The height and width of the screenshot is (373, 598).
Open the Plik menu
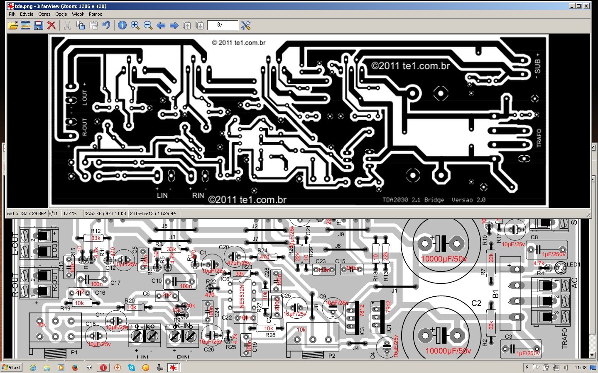coord(12,14)
